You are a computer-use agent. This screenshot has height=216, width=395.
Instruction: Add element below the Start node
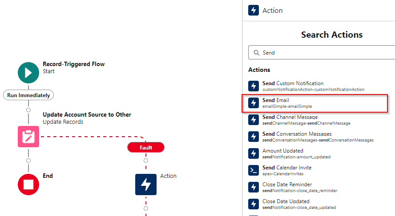pos(28,110)
